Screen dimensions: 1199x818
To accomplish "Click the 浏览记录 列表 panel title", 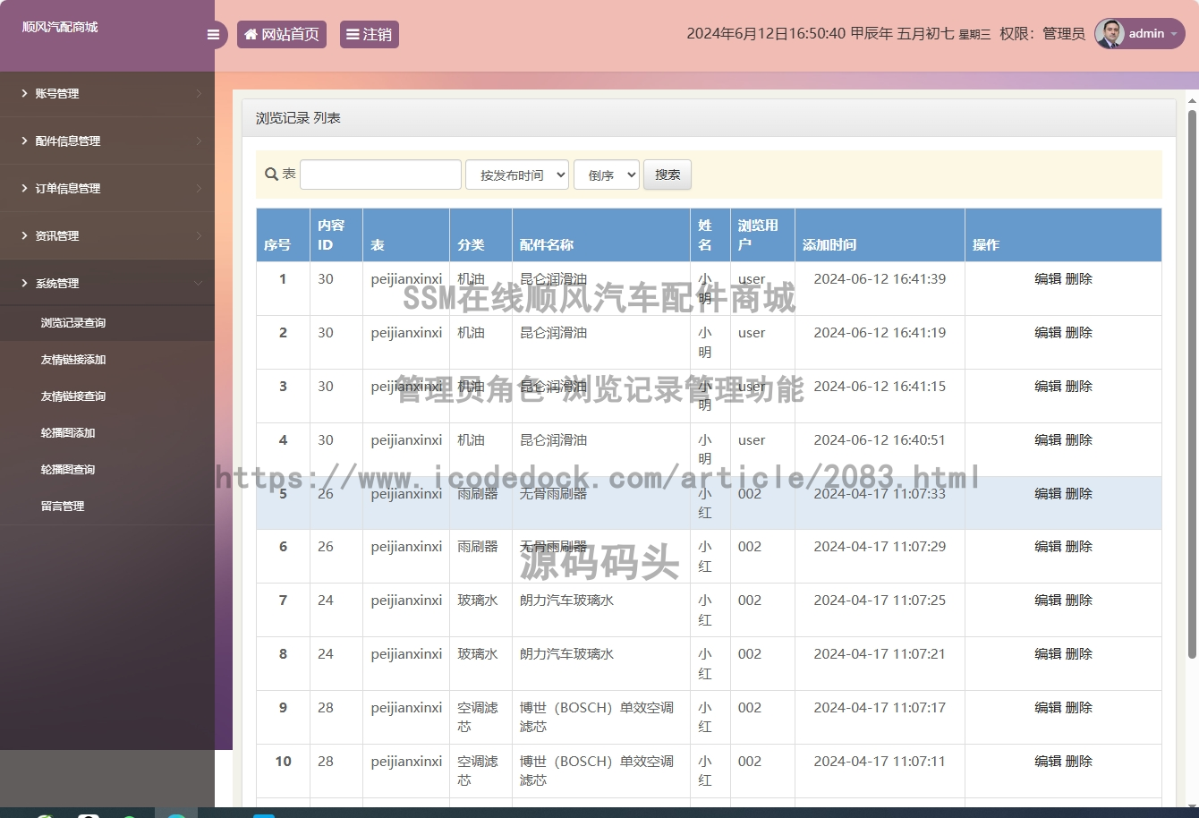I will [298, 118].
